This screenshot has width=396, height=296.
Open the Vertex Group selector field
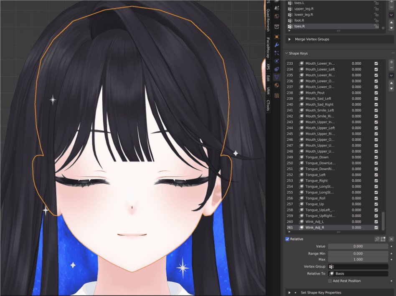[358, 266]
